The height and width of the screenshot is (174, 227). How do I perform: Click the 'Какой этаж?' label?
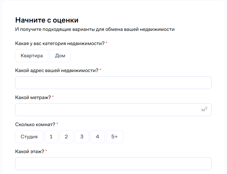click(x=29, y=151)
